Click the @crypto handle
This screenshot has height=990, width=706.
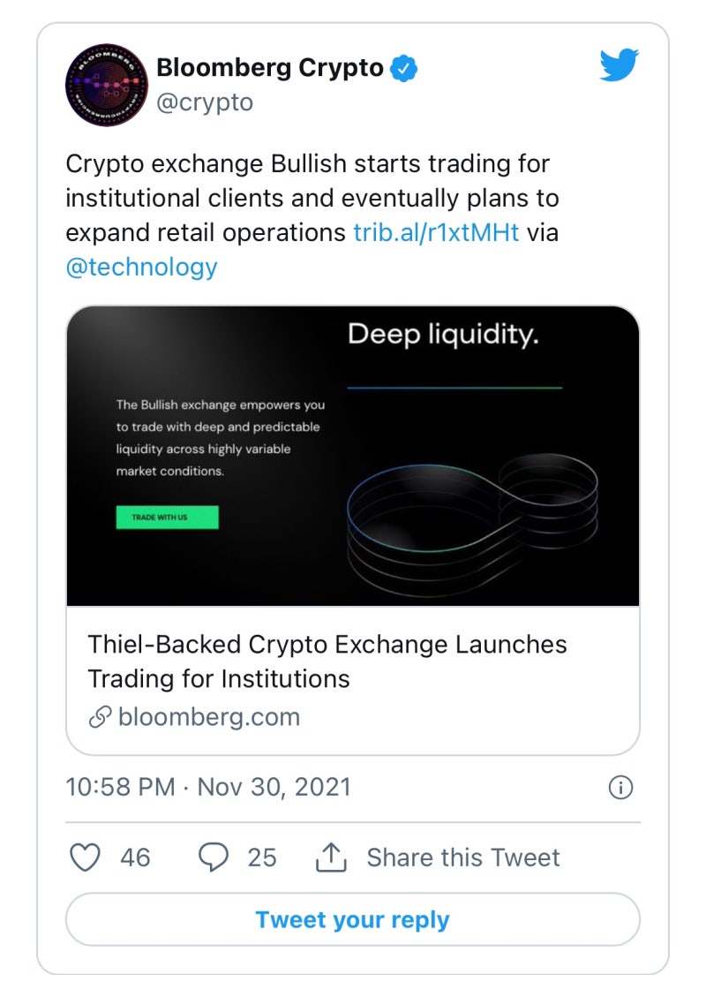204,102
